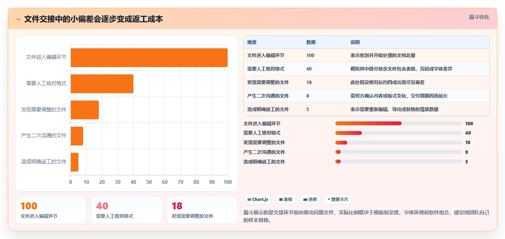Click the chart y-axis label 文件进入编辑环节

(x=46, y=57)
